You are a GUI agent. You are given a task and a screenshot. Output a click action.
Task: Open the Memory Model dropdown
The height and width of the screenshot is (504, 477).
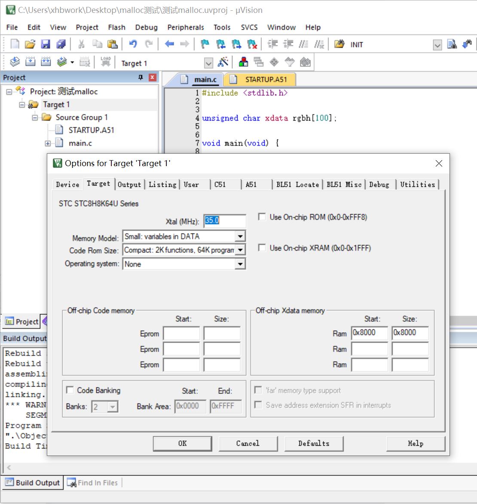tap(240, 237)
